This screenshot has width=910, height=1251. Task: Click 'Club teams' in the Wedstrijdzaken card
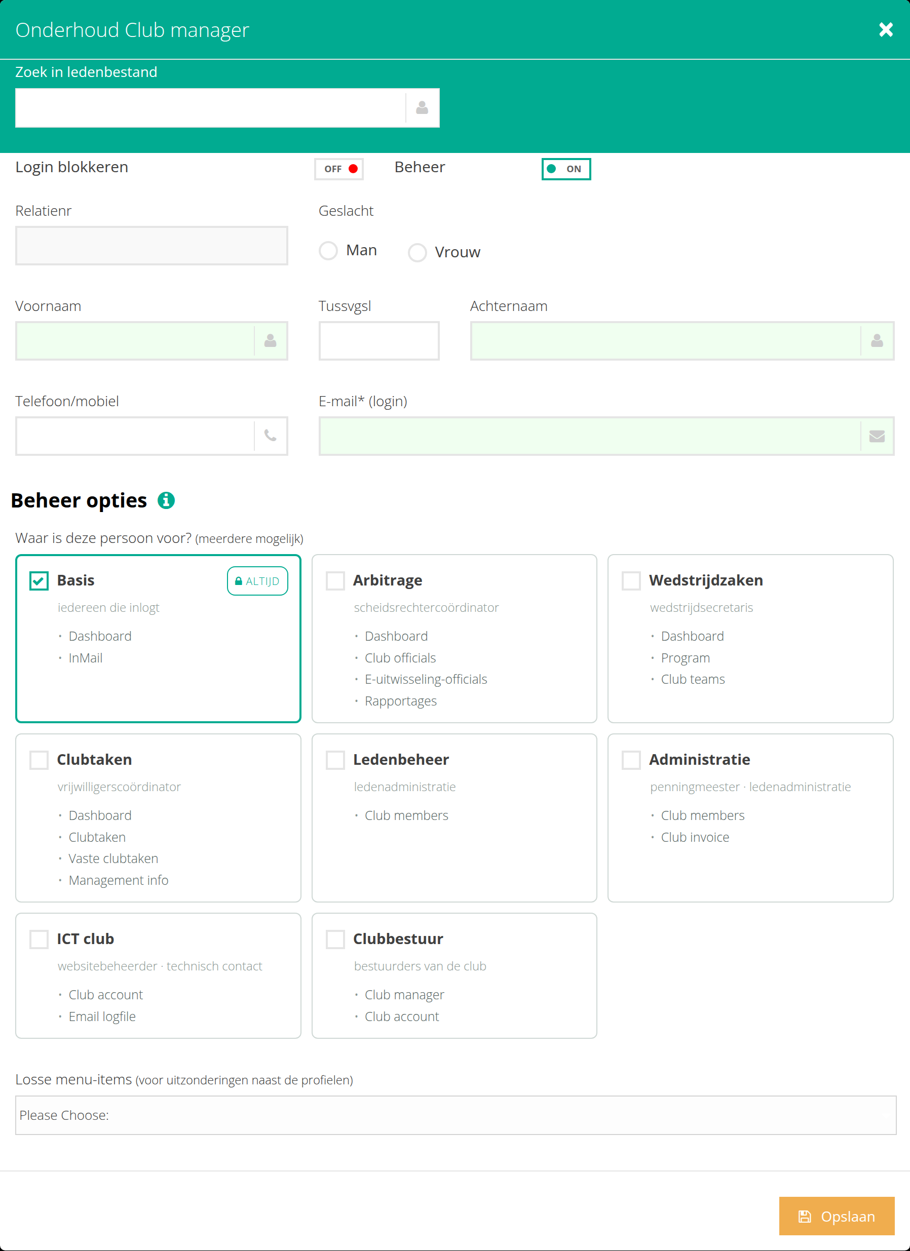[693, 680]
